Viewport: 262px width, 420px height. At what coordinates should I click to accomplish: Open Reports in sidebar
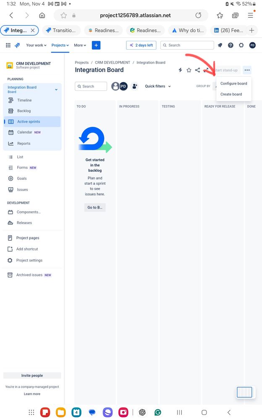pyautogui.click(x=32, y=144)
